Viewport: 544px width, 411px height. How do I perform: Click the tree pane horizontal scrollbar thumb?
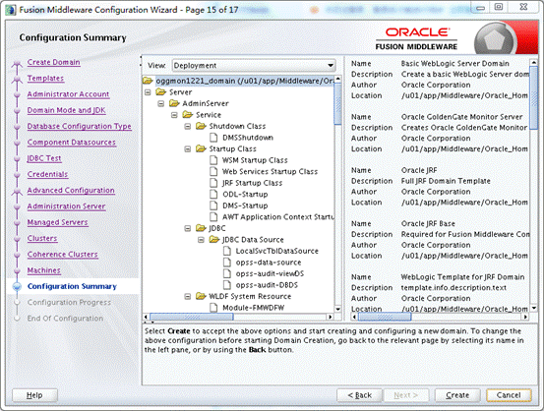(x=192, y=317)
